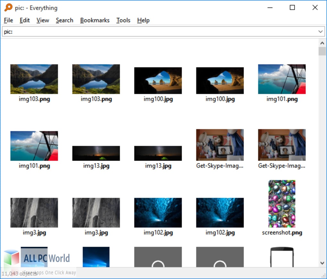Open the Edit menu
Screen dimensions: 327x279
point(25,20)
